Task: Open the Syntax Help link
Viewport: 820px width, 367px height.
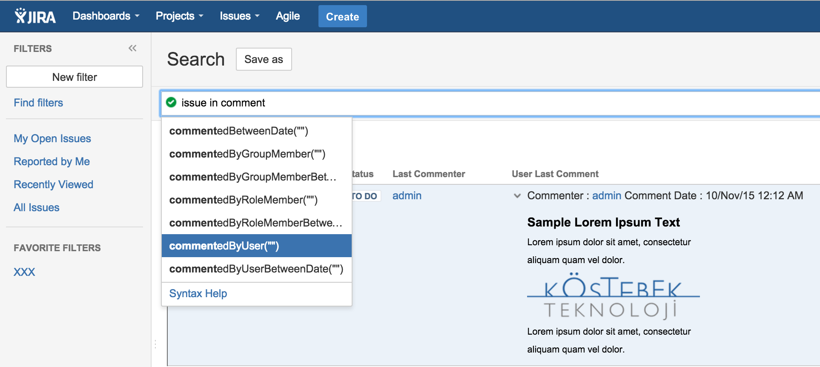Action: 198,293
